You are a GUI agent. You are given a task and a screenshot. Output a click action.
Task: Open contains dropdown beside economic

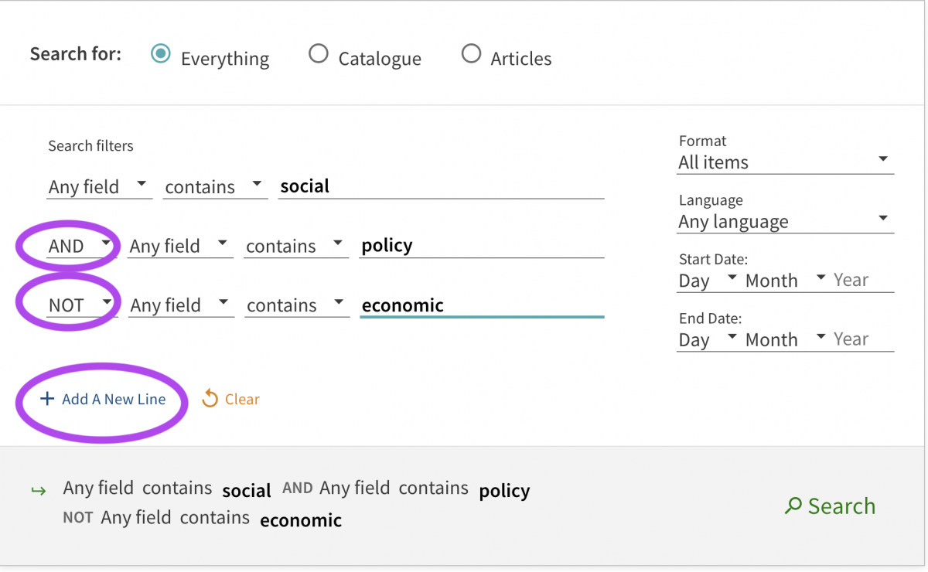pyautogui.click(x=296, y=305)
